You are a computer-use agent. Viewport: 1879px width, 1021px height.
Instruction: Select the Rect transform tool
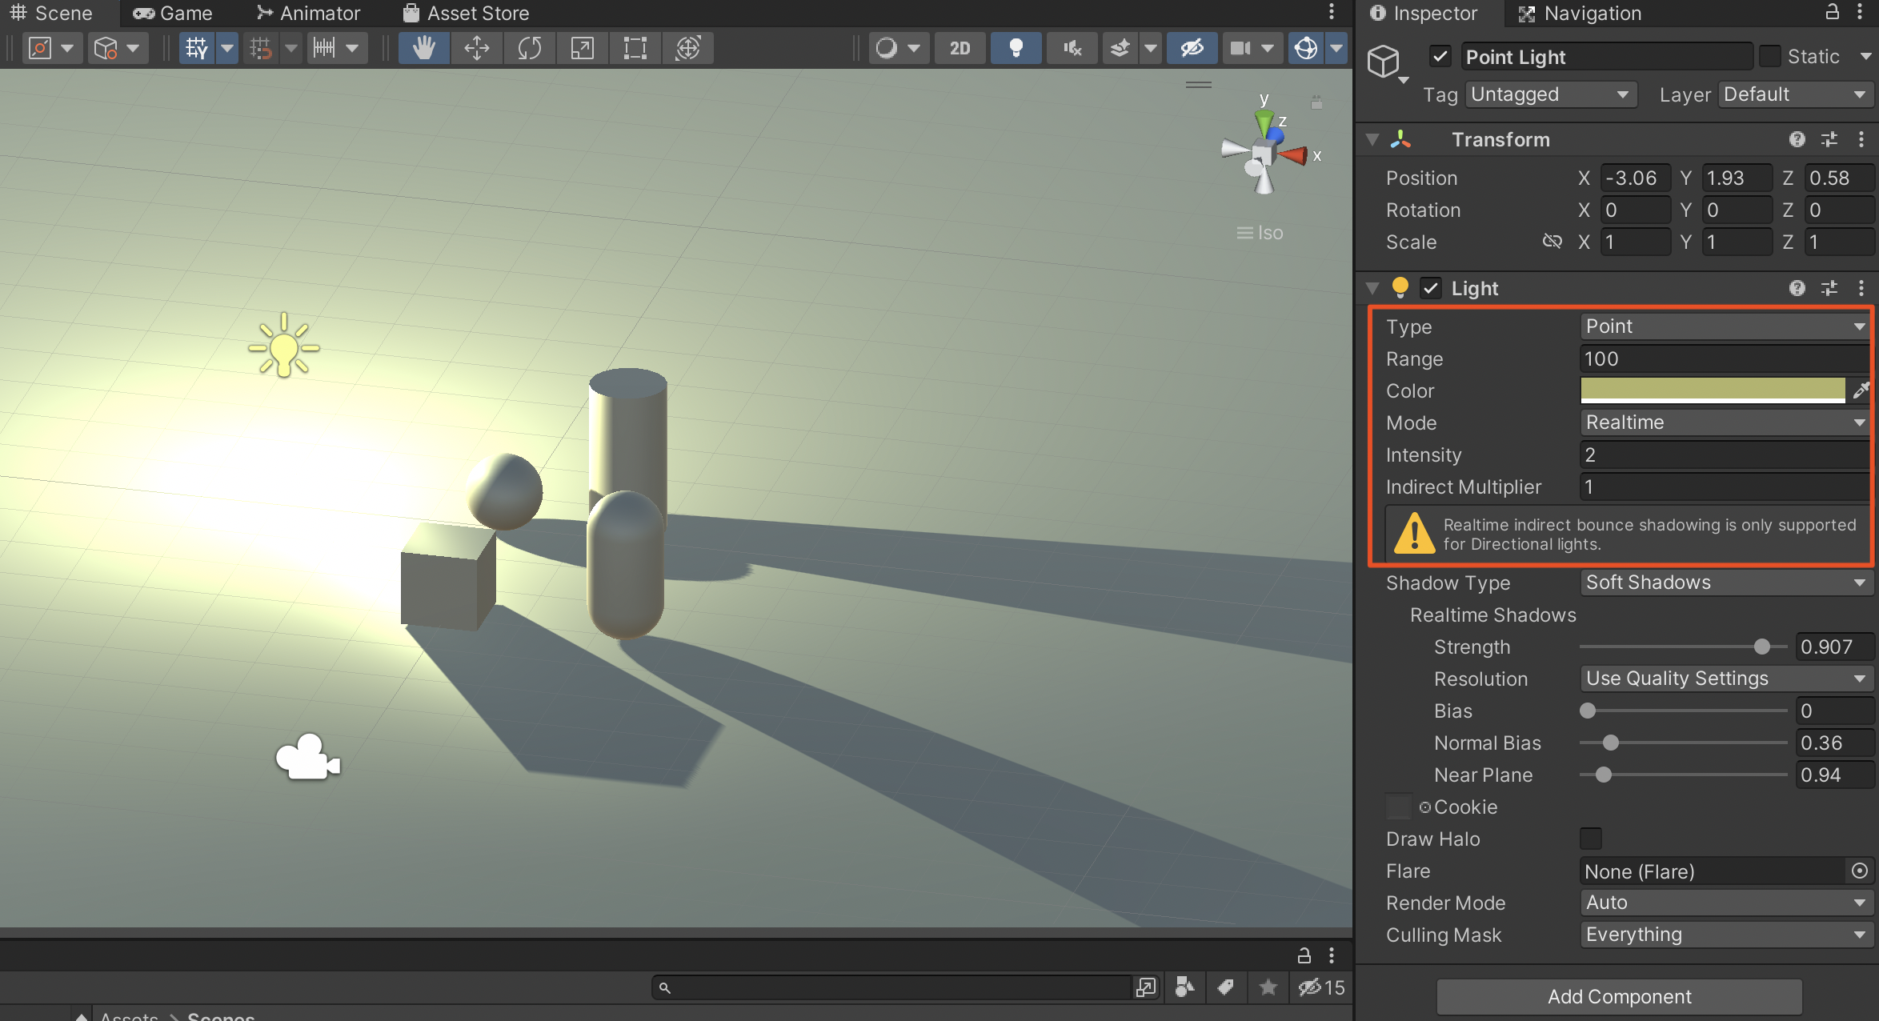(635, 48)
